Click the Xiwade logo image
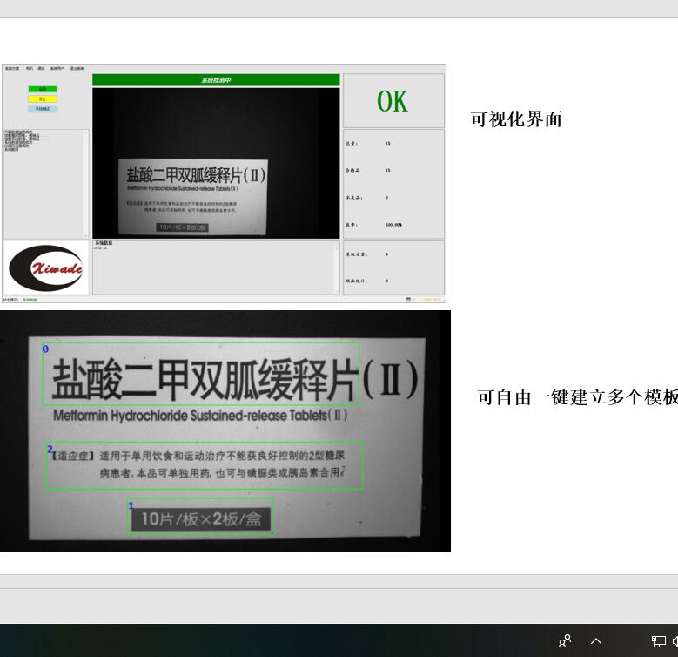Image resolution: width=678 pixels, height=657 pixels. pyautogui.click(x=46, y=268)
